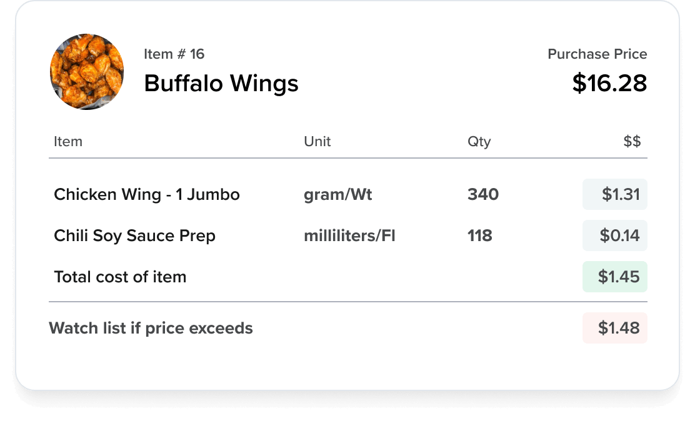Click the Watch list if price exceeds label
695x421 pixels.
[x=151, y=328]
